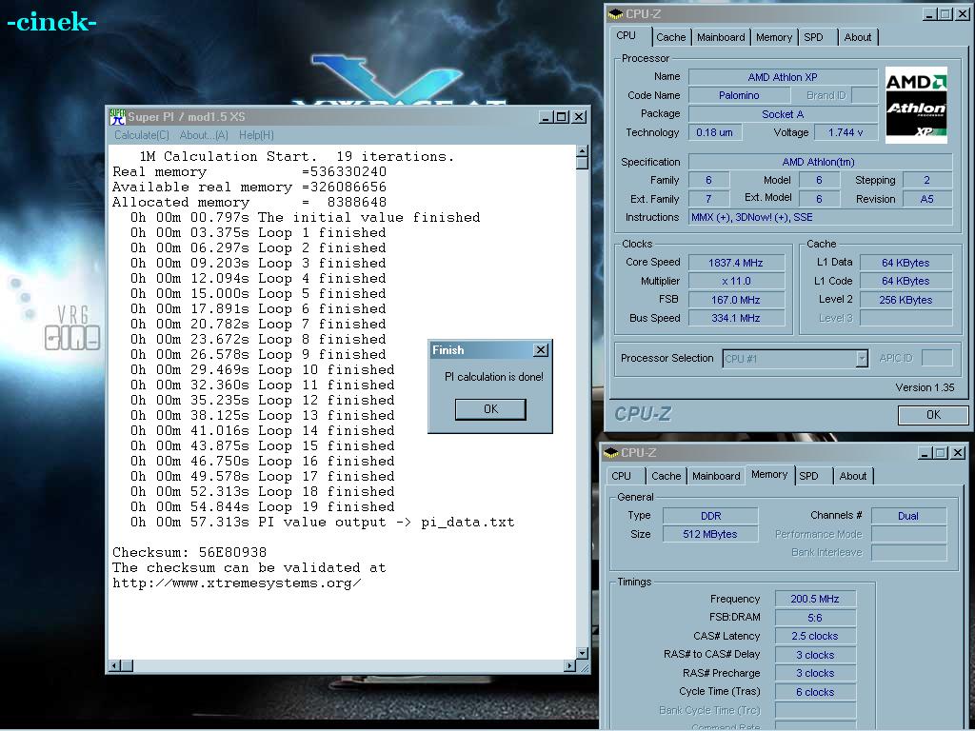
Task: Click the '1.744 v' voltage value
Action: 846,132
